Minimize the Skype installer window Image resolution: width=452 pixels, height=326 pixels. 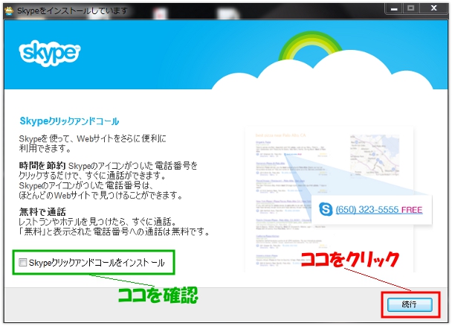click(x=394, y=9)
